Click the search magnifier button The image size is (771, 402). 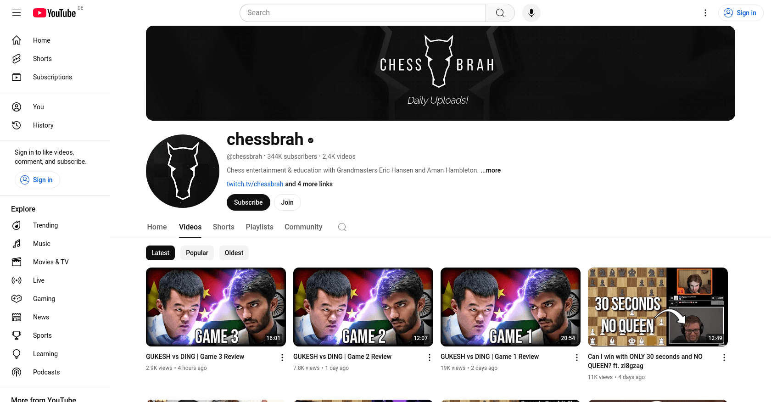500,13
